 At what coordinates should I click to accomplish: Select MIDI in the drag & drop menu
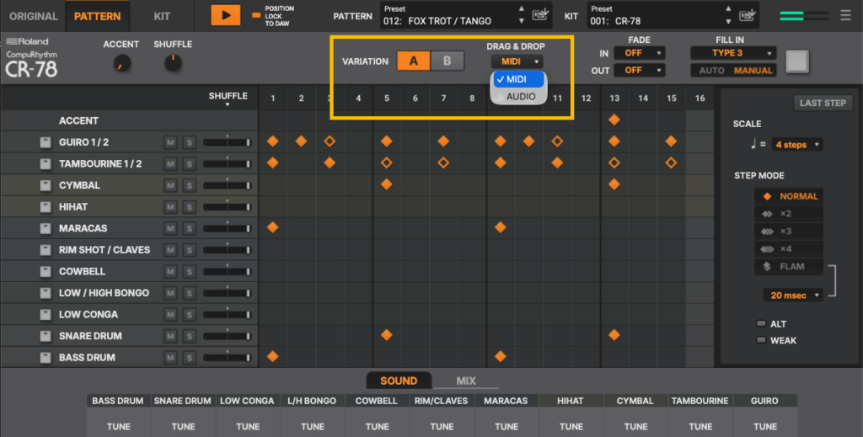tap(518, 79)
